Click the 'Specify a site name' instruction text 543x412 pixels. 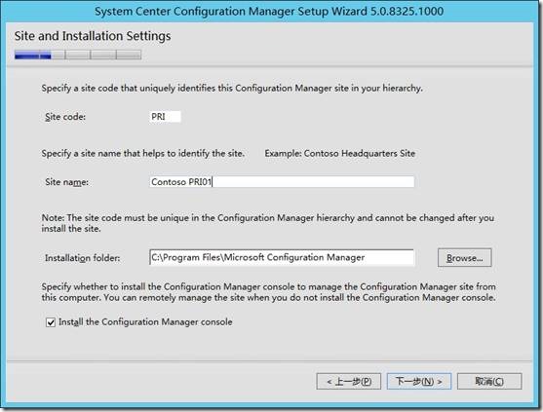click(143, 153)
